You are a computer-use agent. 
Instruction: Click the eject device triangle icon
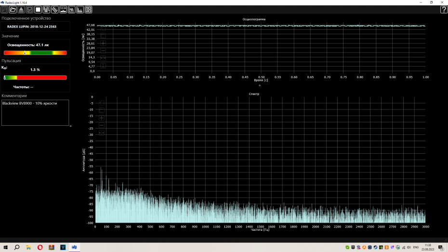(21, 10)
